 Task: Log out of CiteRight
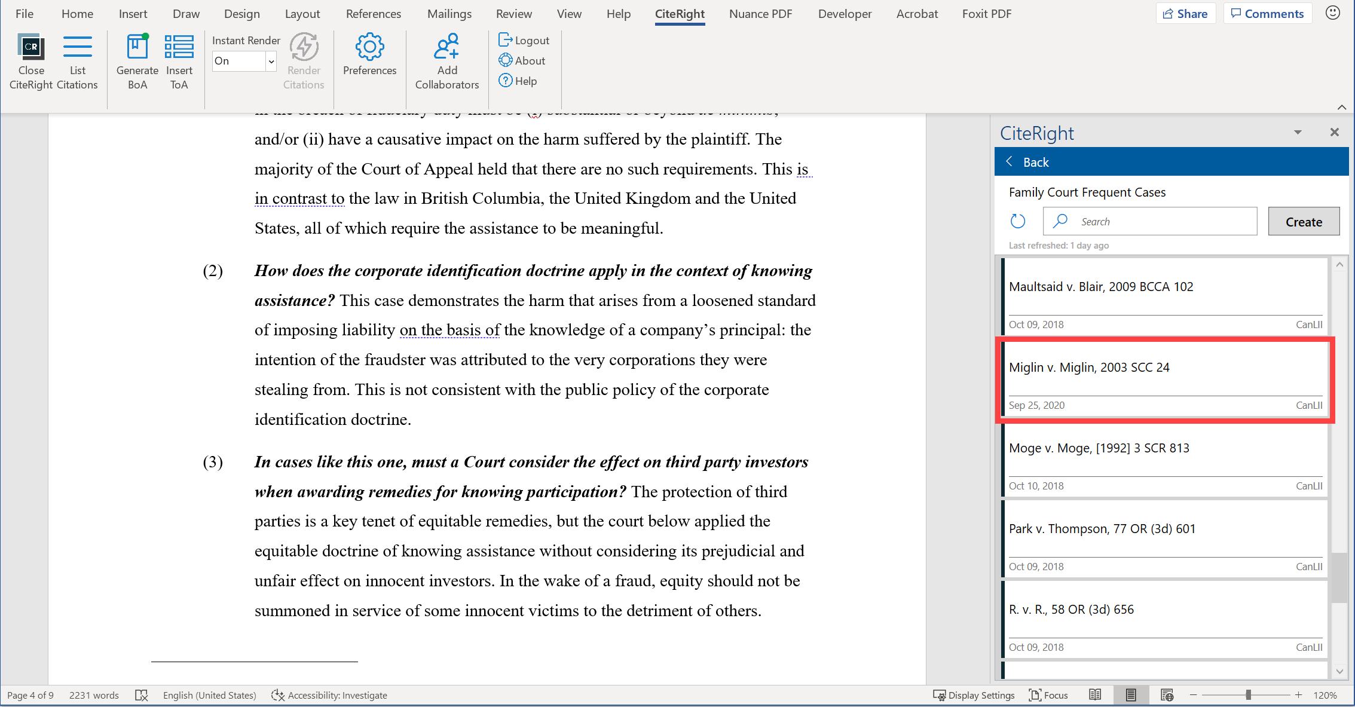click(524, 40)
